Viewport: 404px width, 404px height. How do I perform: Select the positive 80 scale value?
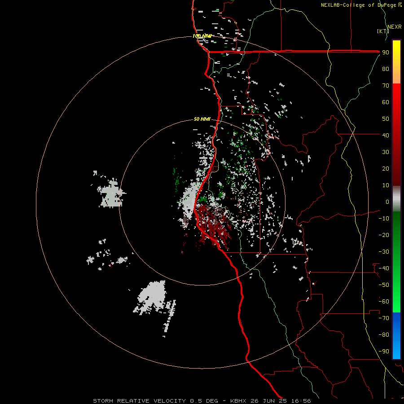point(386,69)
